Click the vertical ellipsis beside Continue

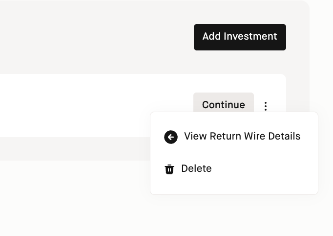(266, 106)
